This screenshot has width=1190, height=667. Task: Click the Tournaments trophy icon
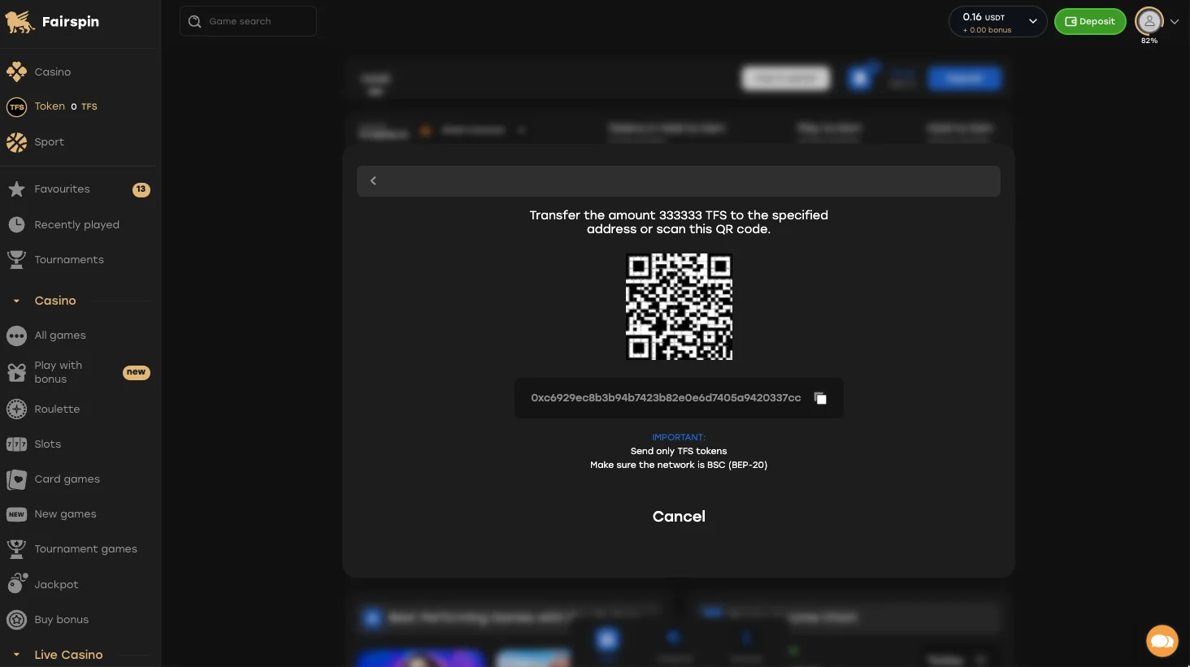point(16,260)
